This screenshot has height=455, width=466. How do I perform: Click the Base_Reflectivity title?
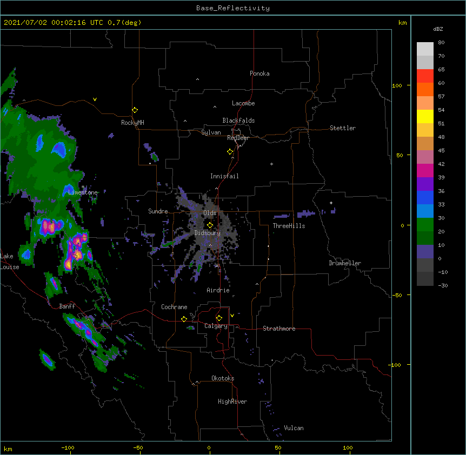[233, 8]
